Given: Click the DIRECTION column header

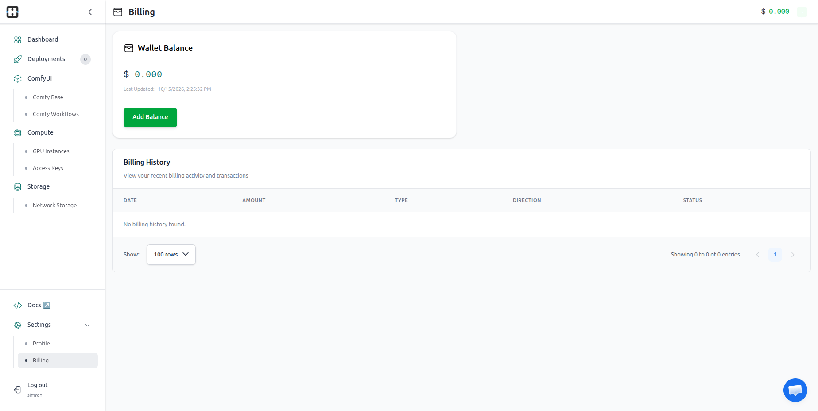Looking at the screenshot, I should 527,200.
